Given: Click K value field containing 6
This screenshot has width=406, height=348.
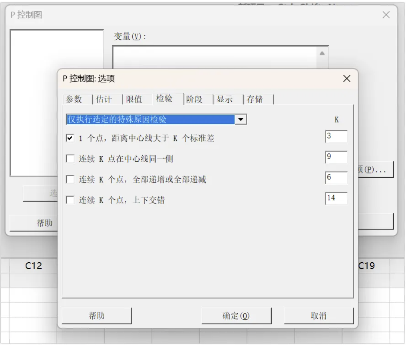Looking at the screenshot, I should coord(336,178).
